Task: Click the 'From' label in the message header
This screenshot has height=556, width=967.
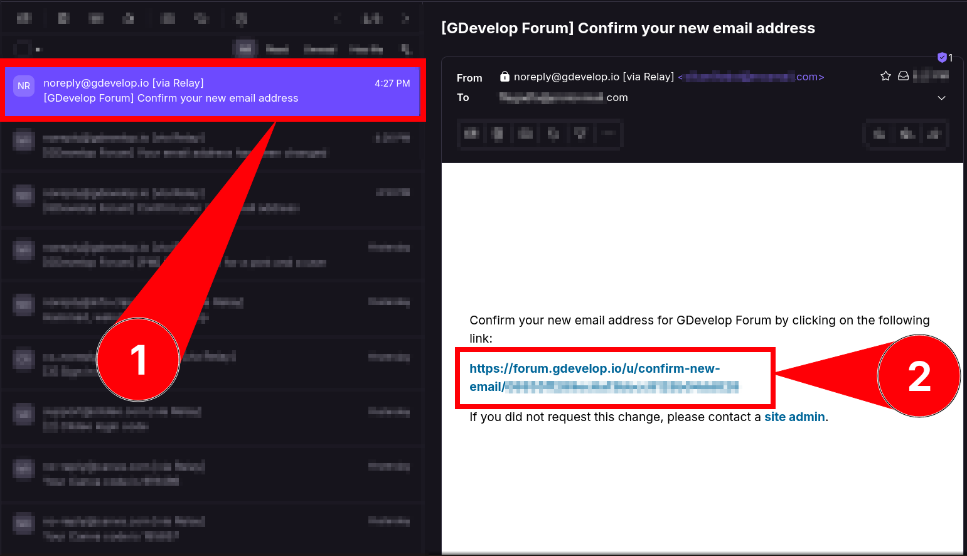Action: point(469,78)
